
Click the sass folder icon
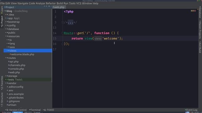pyautogui.click(x=9, y=47)
